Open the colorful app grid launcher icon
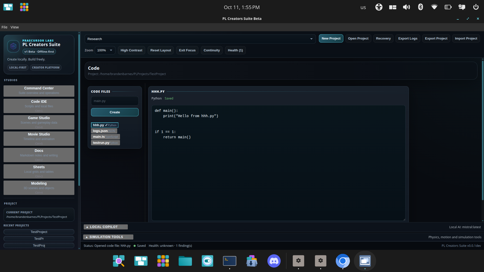484x272 pixels. point(24,7)
